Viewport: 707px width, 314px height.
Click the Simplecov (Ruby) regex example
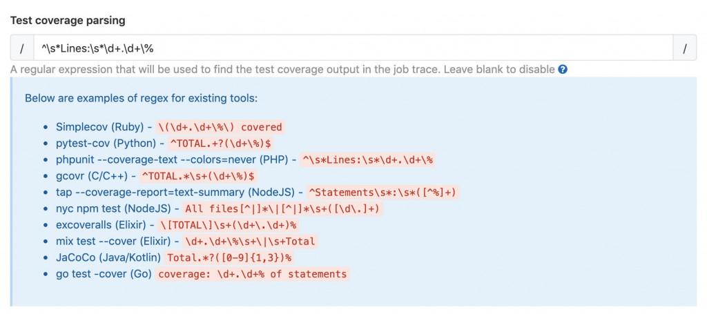(x=220, y=127)
